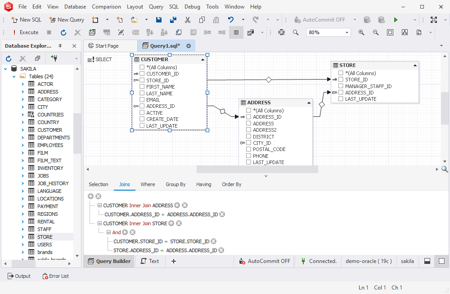Click the Save file icon

[x=158, y=20]
